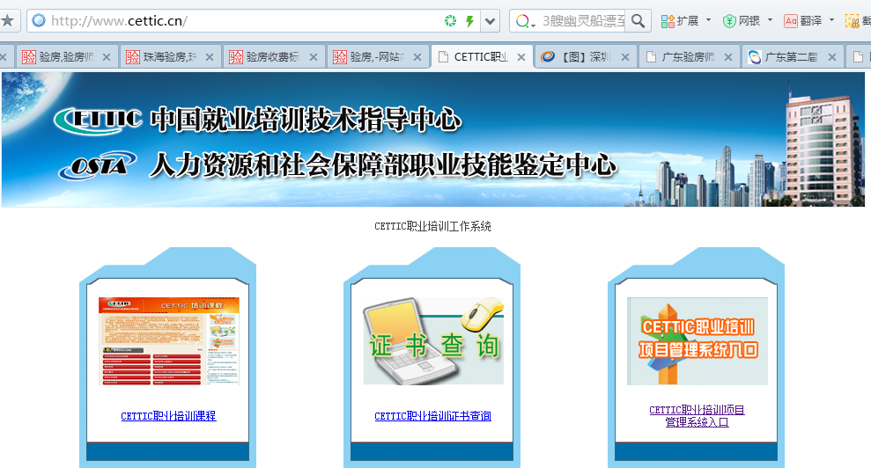Close the 广东第二届 tab

pyautogui.click(x=832, y=57)
